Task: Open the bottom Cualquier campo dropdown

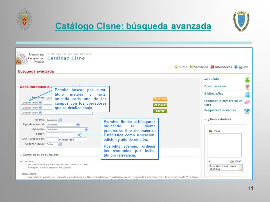Action: click(x=31, y=113)
